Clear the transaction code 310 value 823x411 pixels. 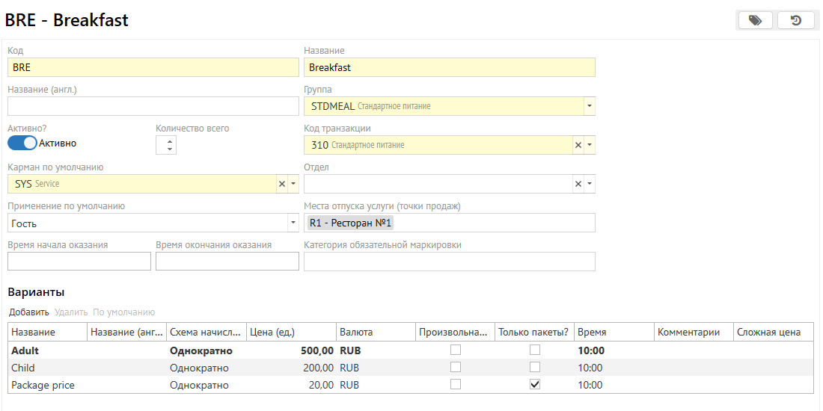click(578, 145)
